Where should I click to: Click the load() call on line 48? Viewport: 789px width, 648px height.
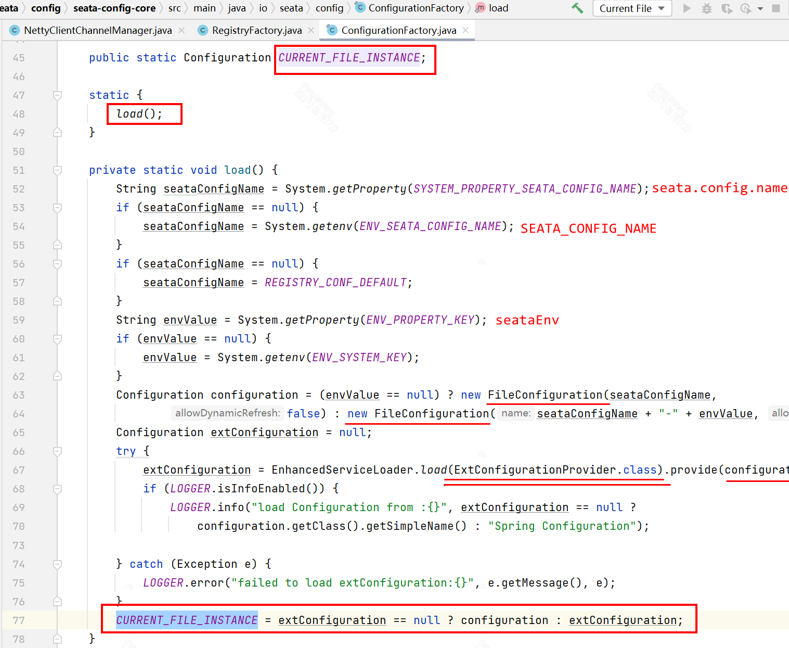point(139,113)
